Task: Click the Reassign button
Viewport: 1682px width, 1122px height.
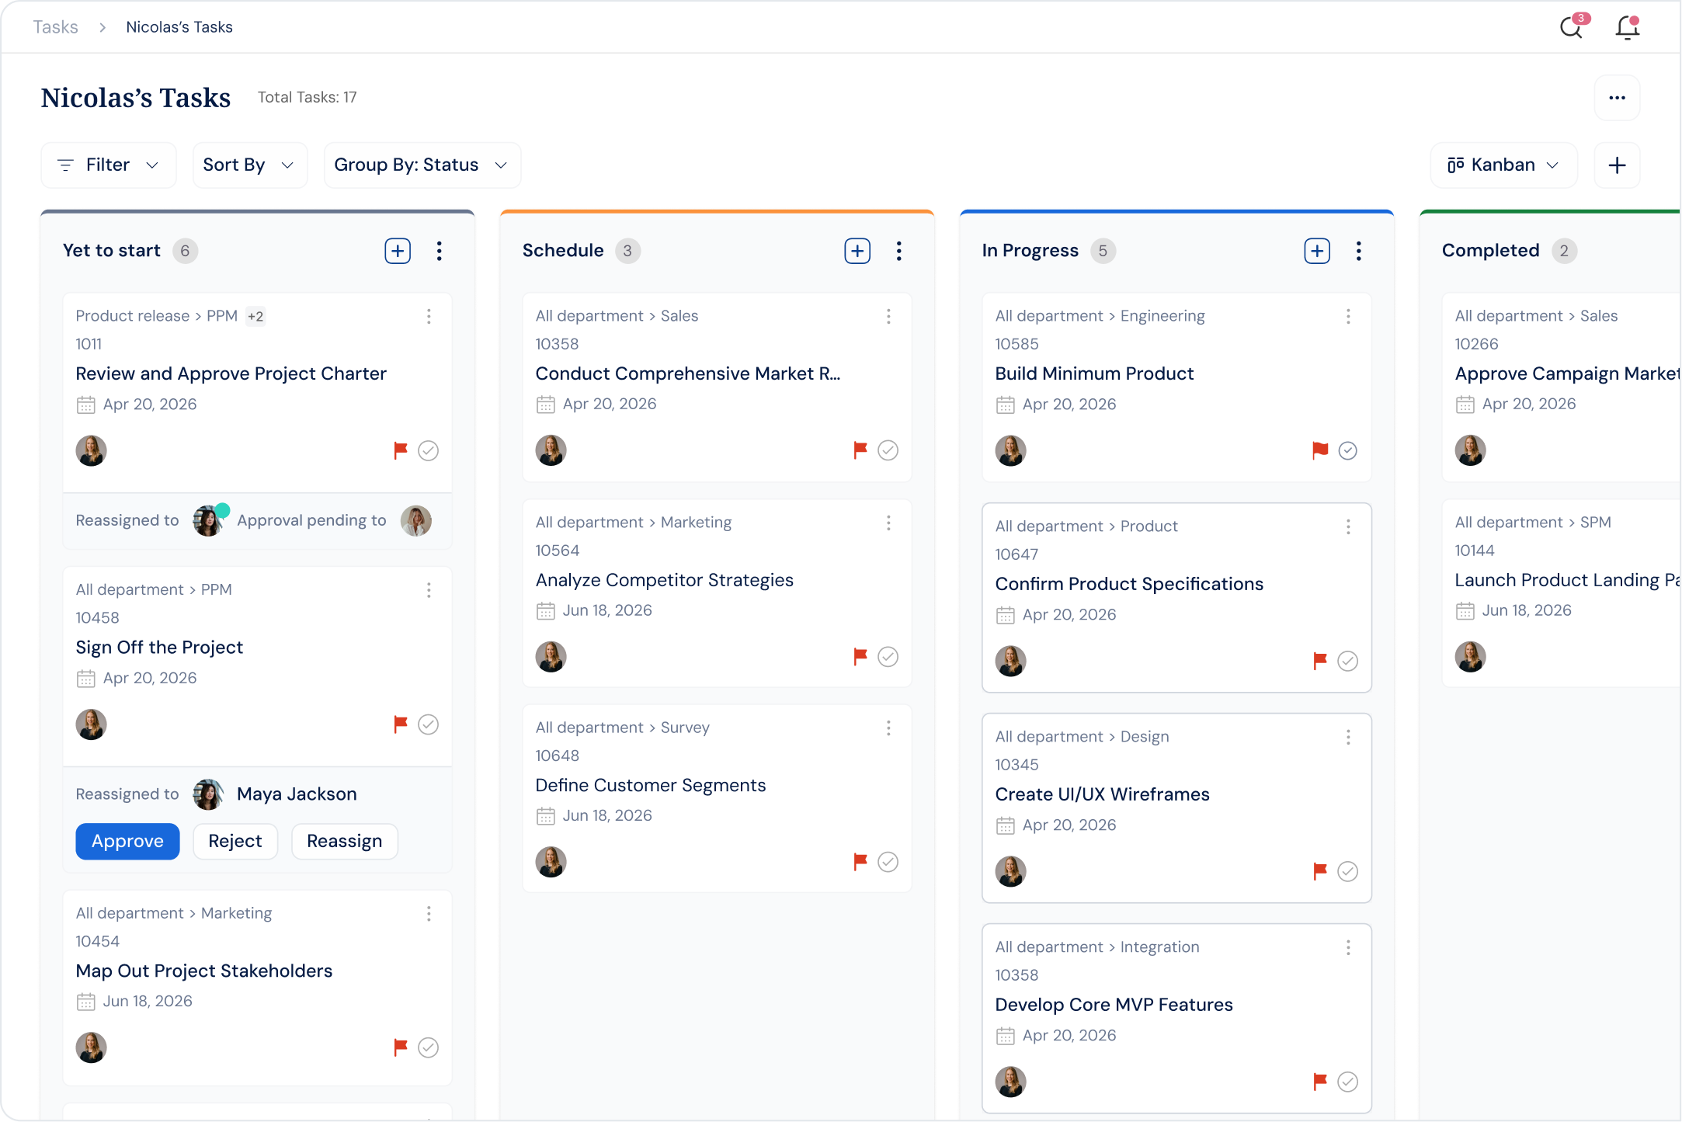Action: 345,841
